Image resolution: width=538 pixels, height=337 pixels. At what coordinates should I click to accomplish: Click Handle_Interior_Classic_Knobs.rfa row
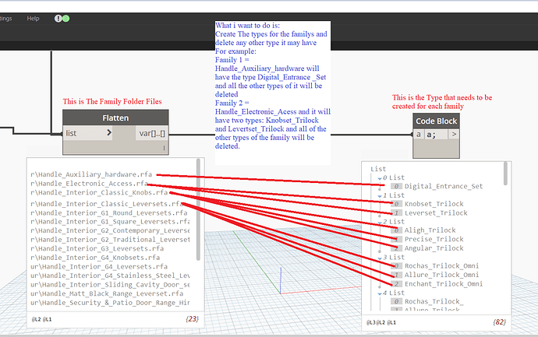99,192
